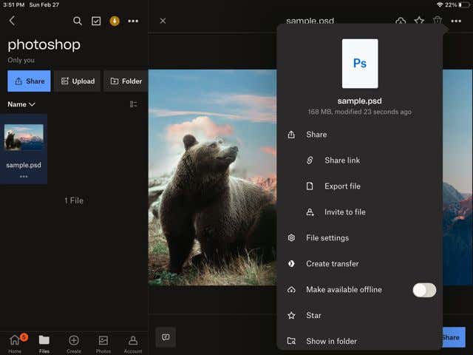The height and width of the screenshot is (355, 473).
Task: Open sample.psd thumbnail options dots
Action: (24, 177)
